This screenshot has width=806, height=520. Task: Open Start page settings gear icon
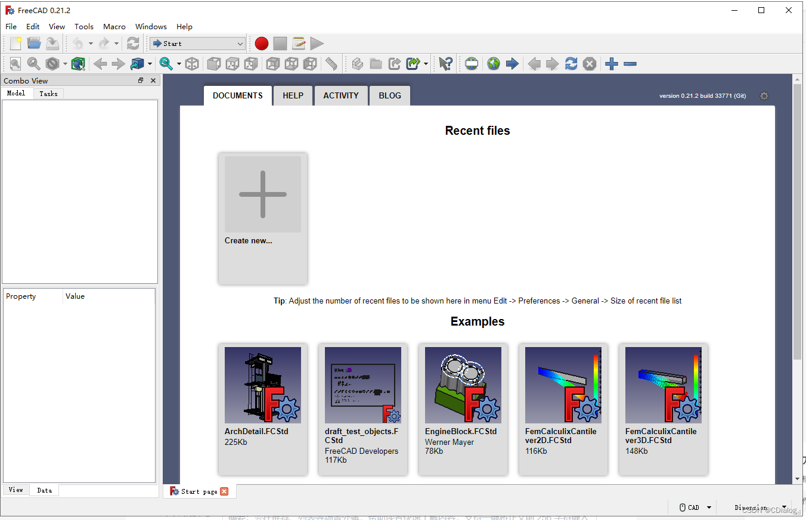(764, 96)
